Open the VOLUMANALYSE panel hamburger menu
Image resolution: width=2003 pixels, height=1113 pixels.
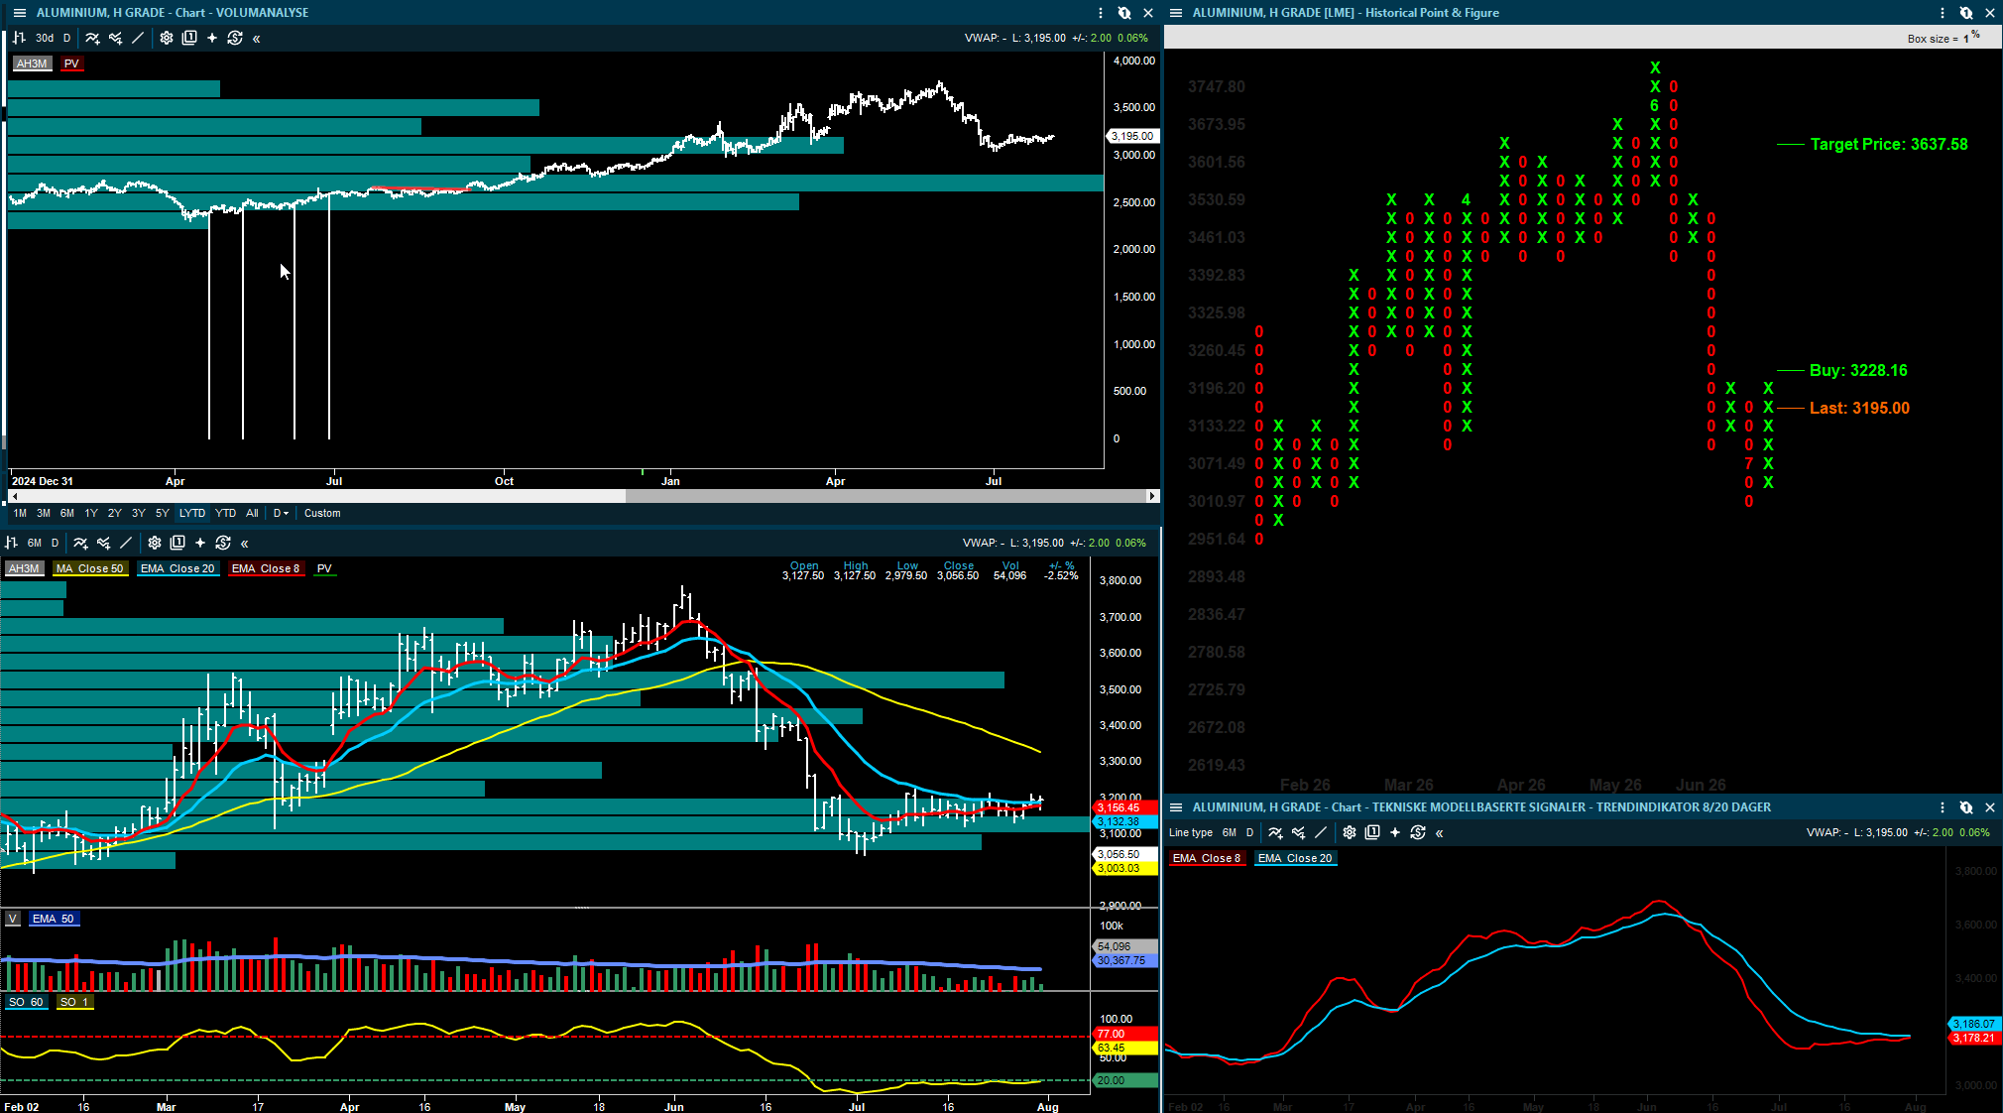click(x=19, y=13)
